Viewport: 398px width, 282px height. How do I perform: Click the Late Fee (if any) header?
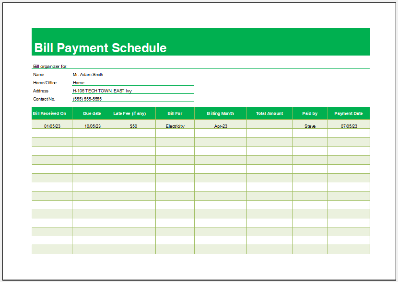[129, 113]
